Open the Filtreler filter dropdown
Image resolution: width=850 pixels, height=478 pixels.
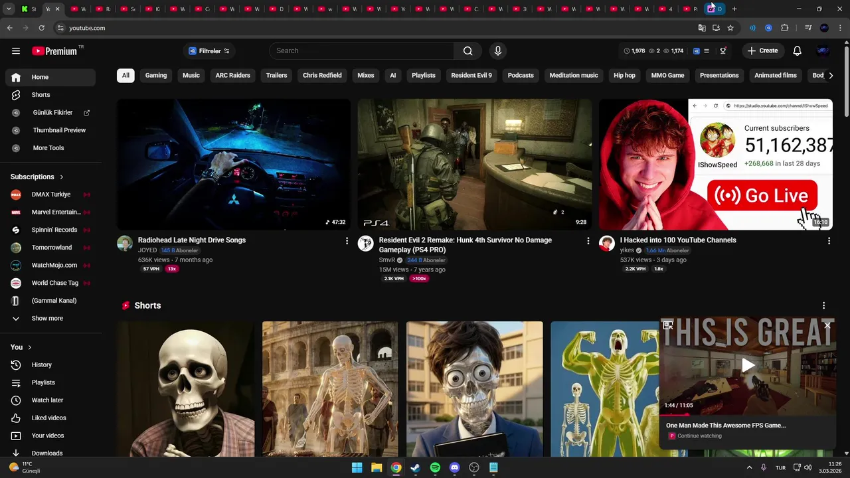(209, 51)
